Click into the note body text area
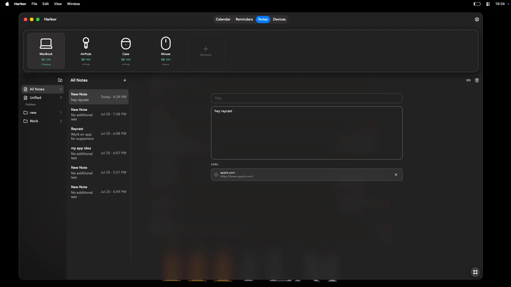The image size is (511, 287). (x=307, y=133)
